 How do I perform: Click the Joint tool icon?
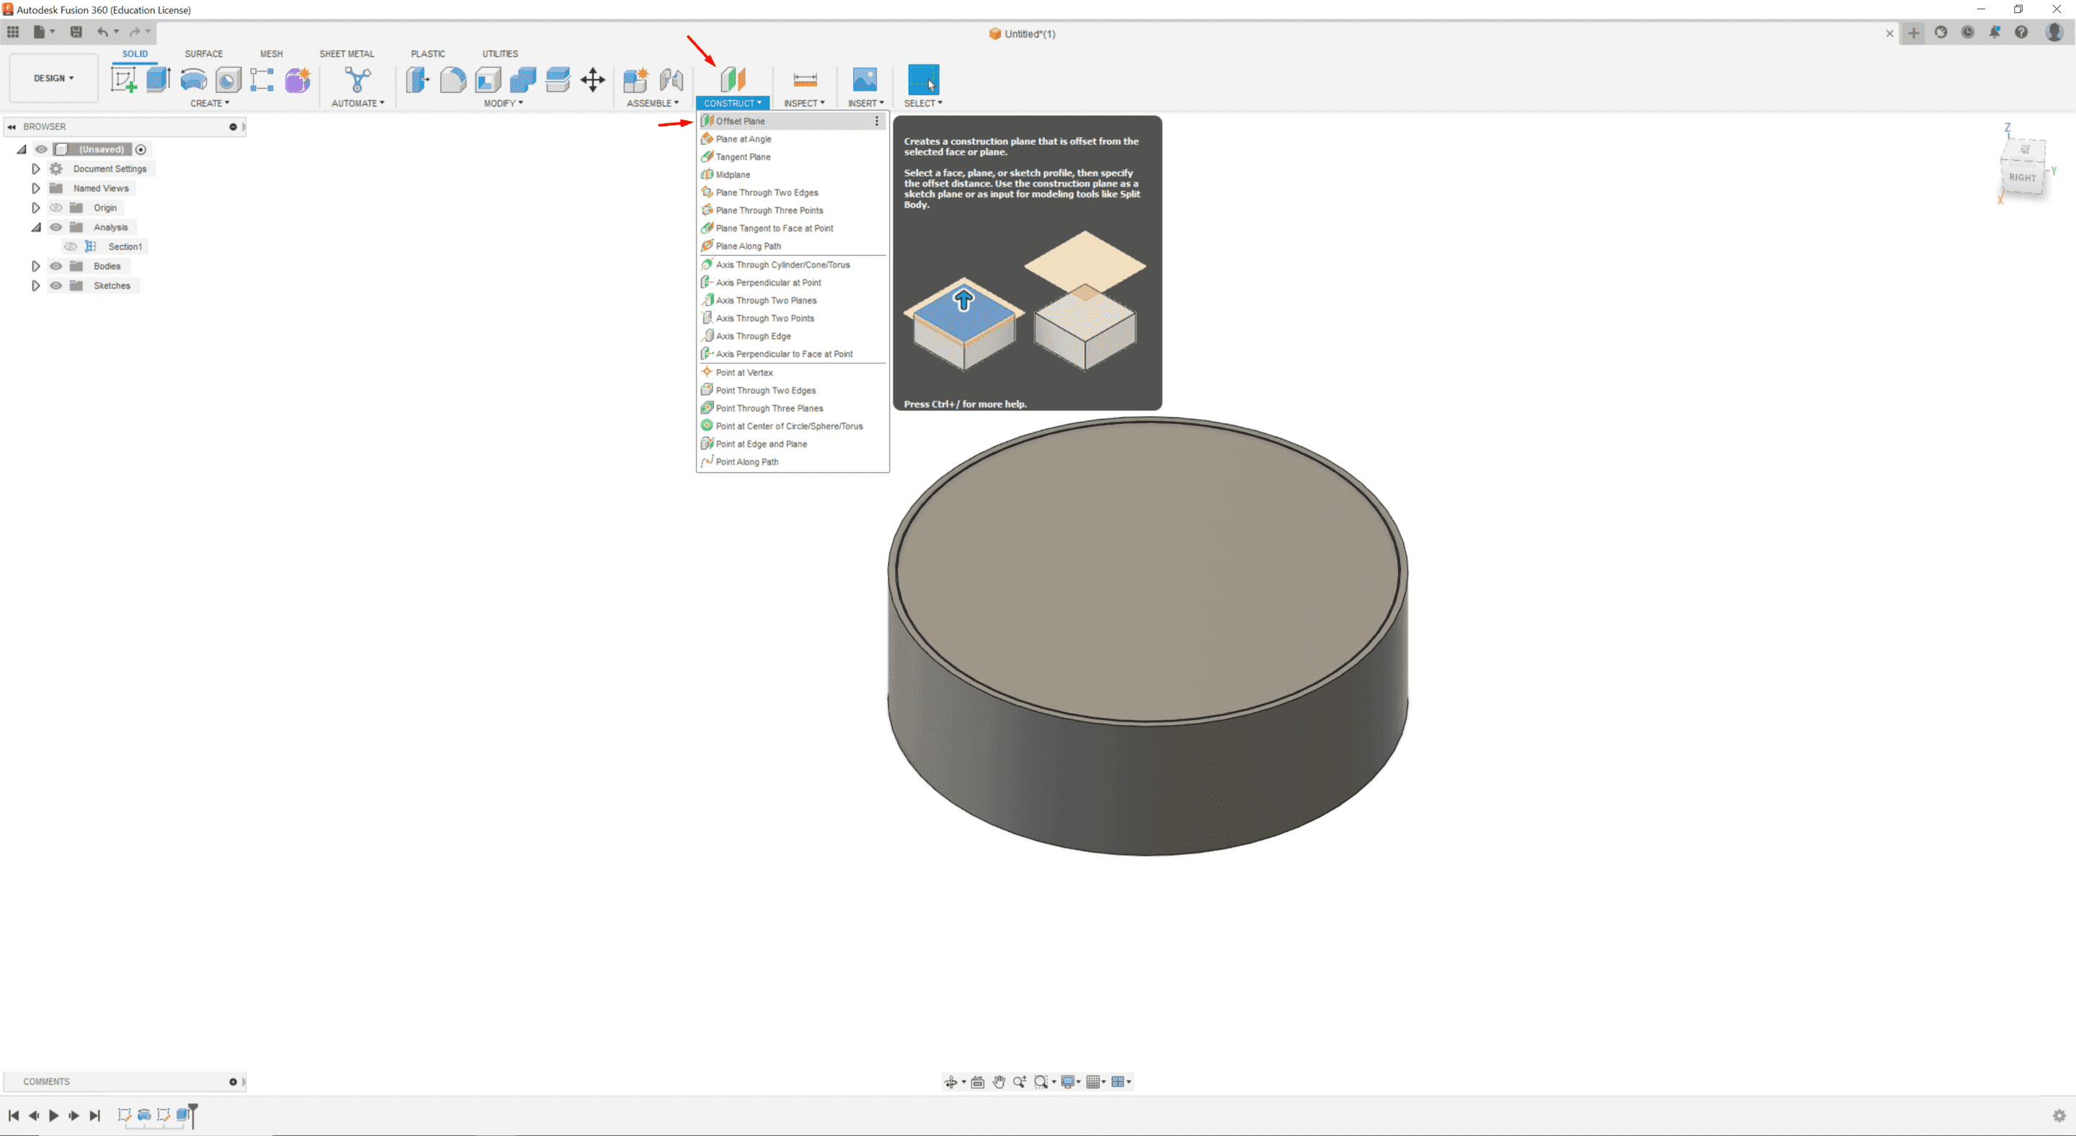click(671, 79)
